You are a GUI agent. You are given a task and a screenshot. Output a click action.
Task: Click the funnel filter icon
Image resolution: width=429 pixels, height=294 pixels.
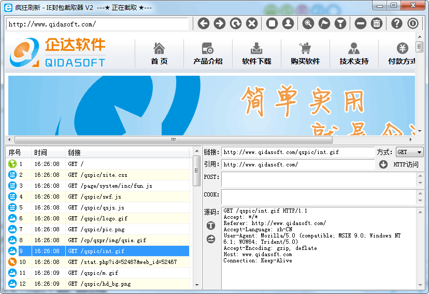point(340,23)
